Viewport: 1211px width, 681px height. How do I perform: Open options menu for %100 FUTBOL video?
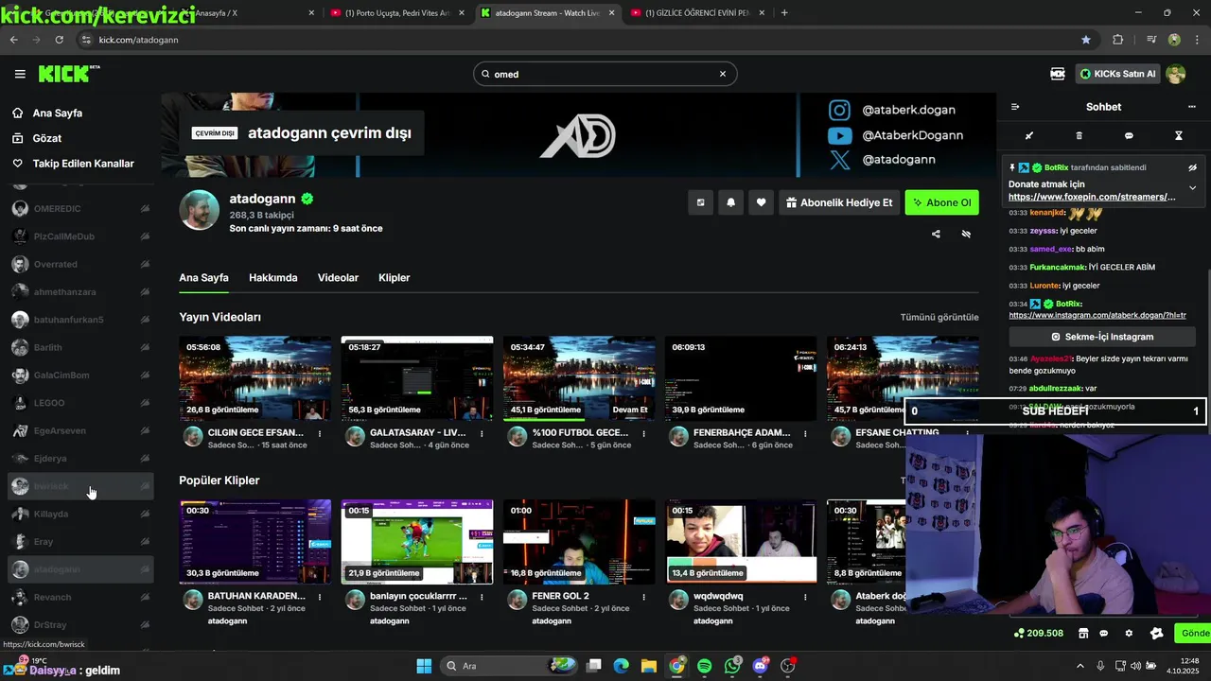[x=643, y=433]
